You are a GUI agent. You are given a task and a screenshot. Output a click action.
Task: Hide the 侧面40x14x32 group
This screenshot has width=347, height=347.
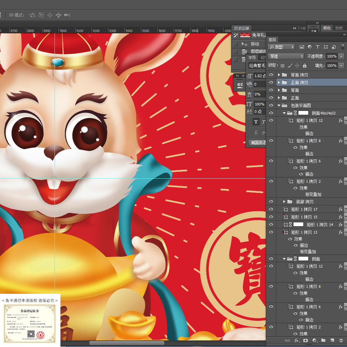271,113
